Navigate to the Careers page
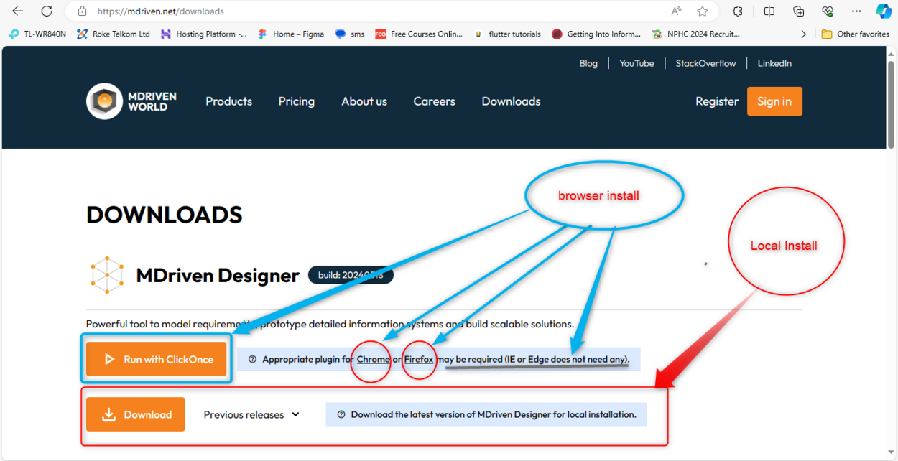The width and height of the screenshot is (898, 461). (434, 101)
